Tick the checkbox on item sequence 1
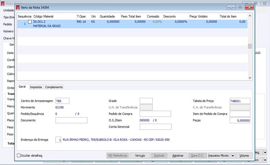Image resolution: width=270 pixels, height=165 pixels. click(30, 22)
